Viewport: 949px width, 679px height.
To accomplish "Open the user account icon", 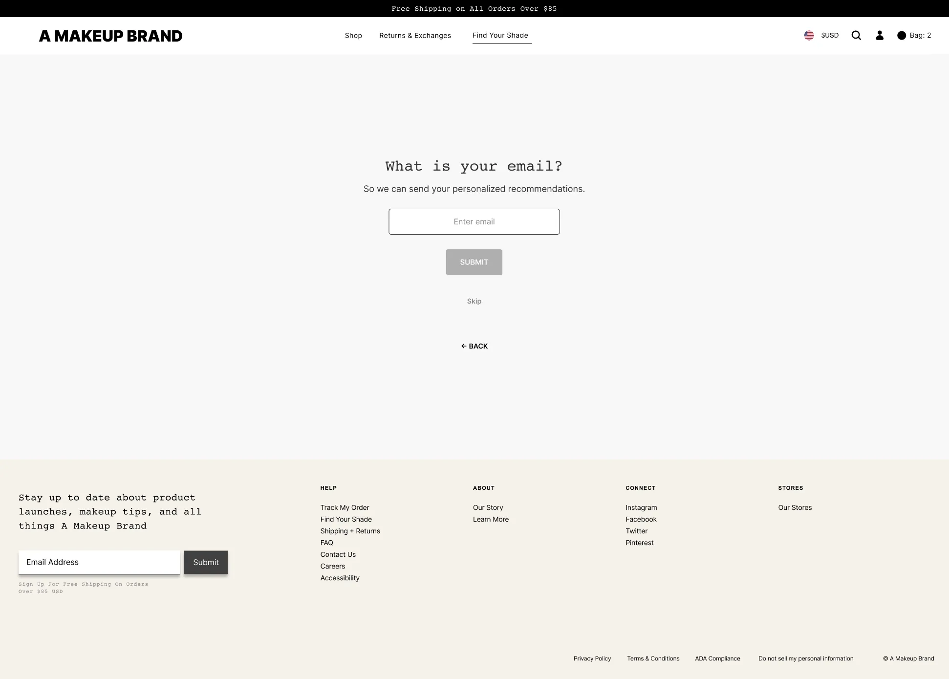I will 880,35.
